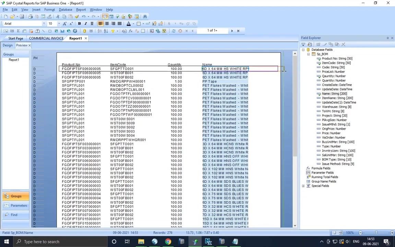
Task: Open the Select Expert funnel icon
Action: pyautogui.click(x=112, y=31)
